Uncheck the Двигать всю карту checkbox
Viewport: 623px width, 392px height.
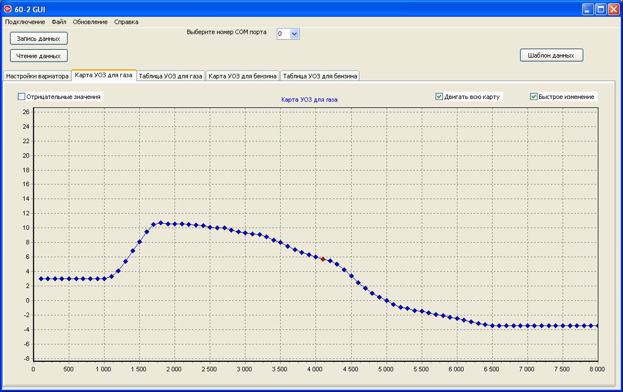pyautogui.click(x=440, y=97)
